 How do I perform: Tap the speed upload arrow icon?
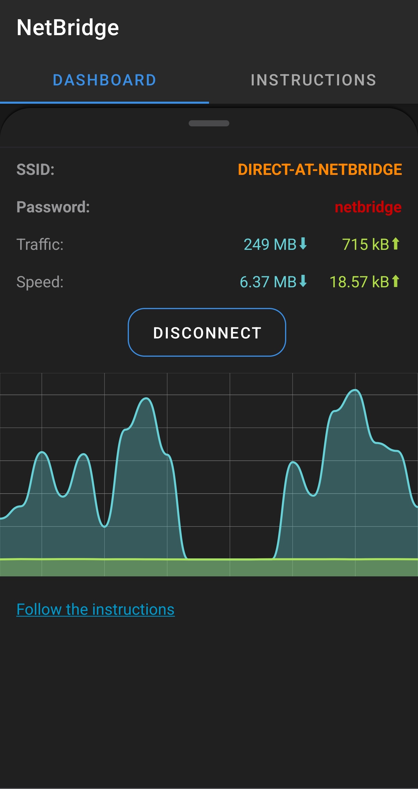(396, 281)
